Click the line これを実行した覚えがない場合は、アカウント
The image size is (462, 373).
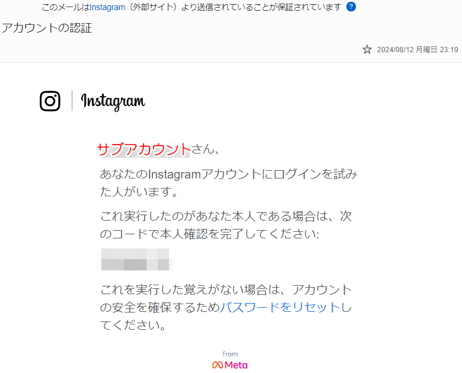(226, 290)
